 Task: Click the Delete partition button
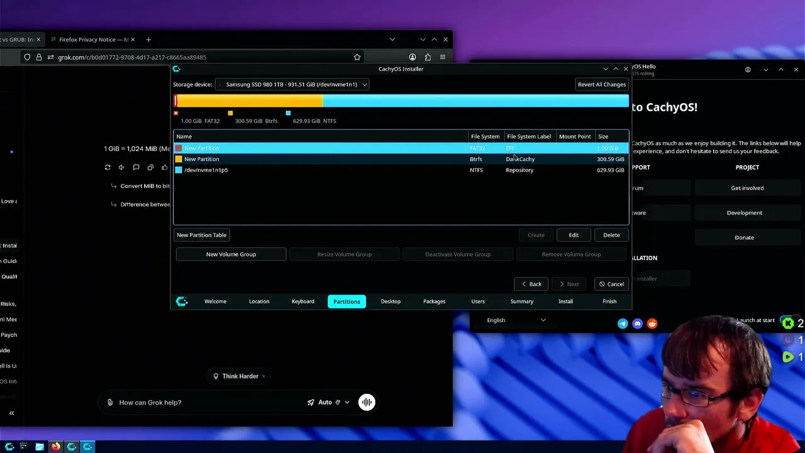pos(611,235)
